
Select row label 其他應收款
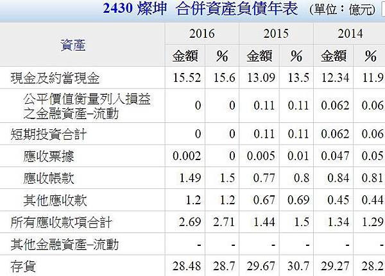point(55,200)
